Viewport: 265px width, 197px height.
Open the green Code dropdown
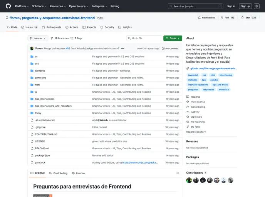coord(173,38)
